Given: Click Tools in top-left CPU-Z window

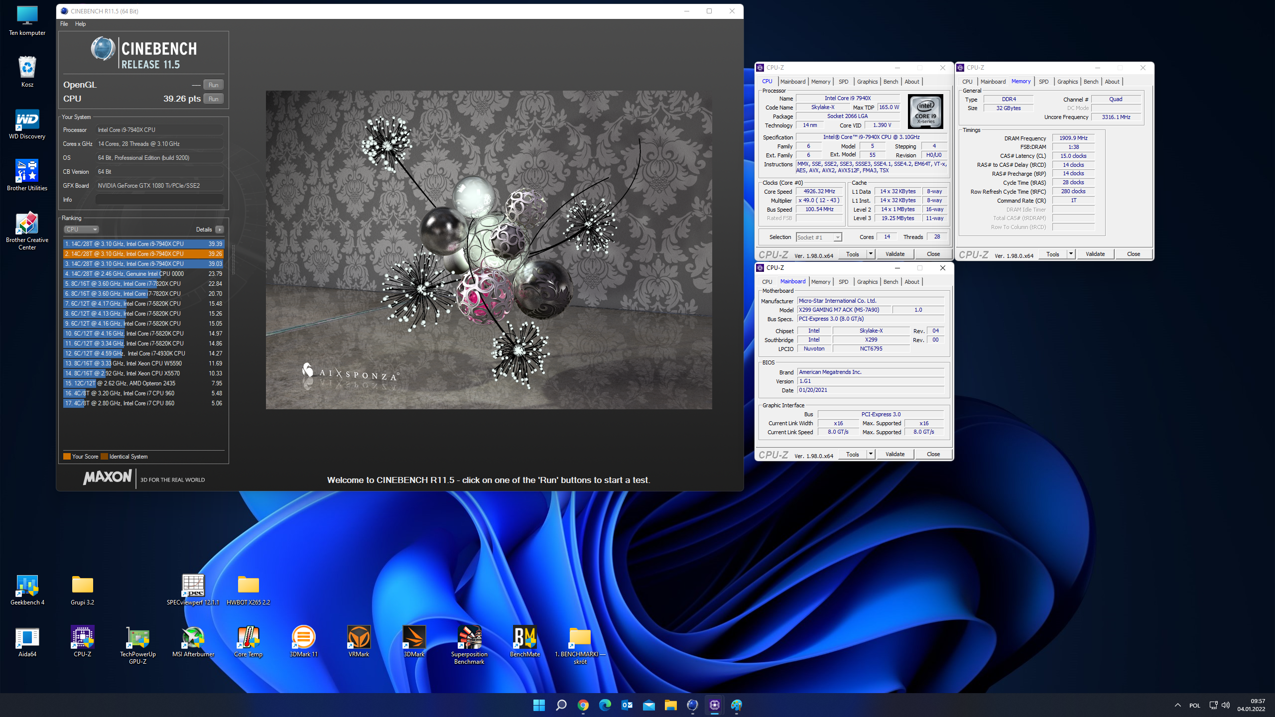Looking at the screenshot, I should [853, 254].
